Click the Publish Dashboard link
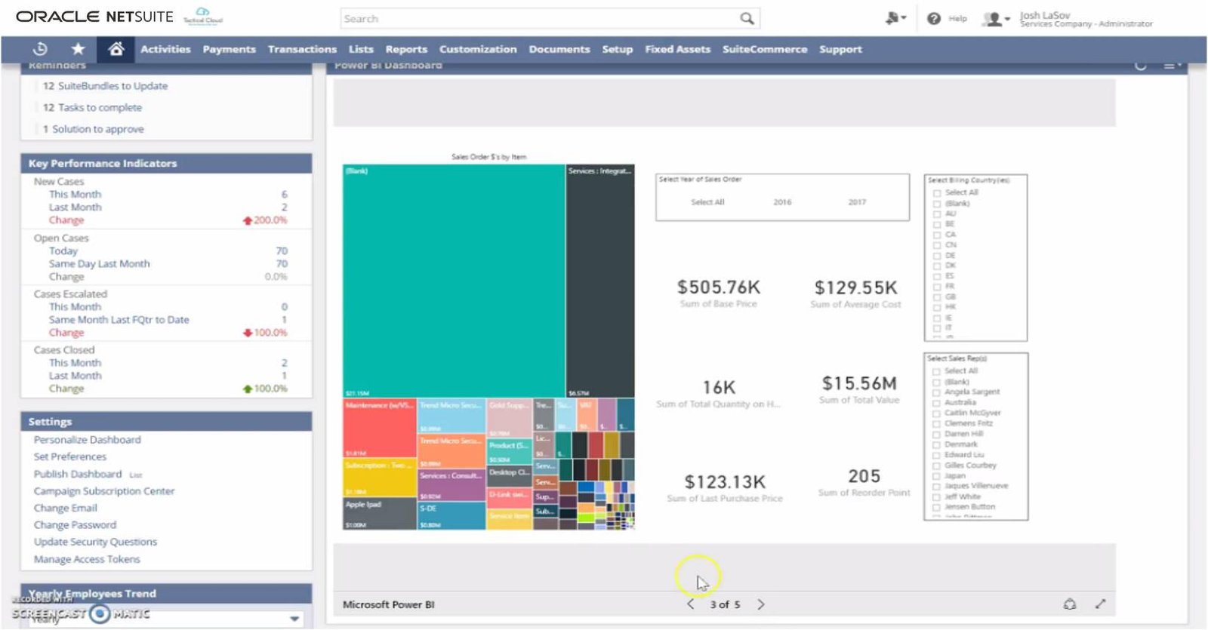The width and height of the screenshot is (1208, 630). pyautogui.click(x=77, y=474)
